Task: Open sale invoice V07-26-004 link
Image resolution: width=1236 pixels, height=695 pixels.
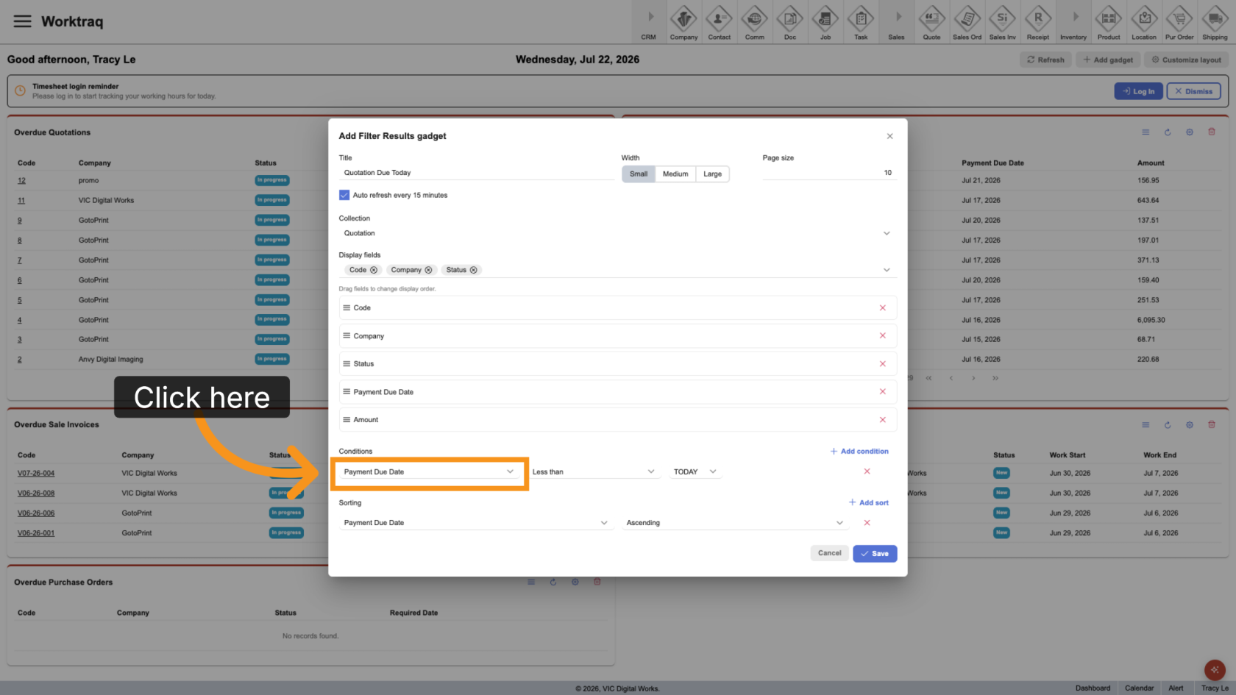Action: coord(36,474)
